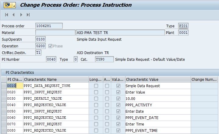The height and width of the screenshot is (134, 219).
Task: Toggle Val.a... checkbox for row 0070
Action: [118, 124]
